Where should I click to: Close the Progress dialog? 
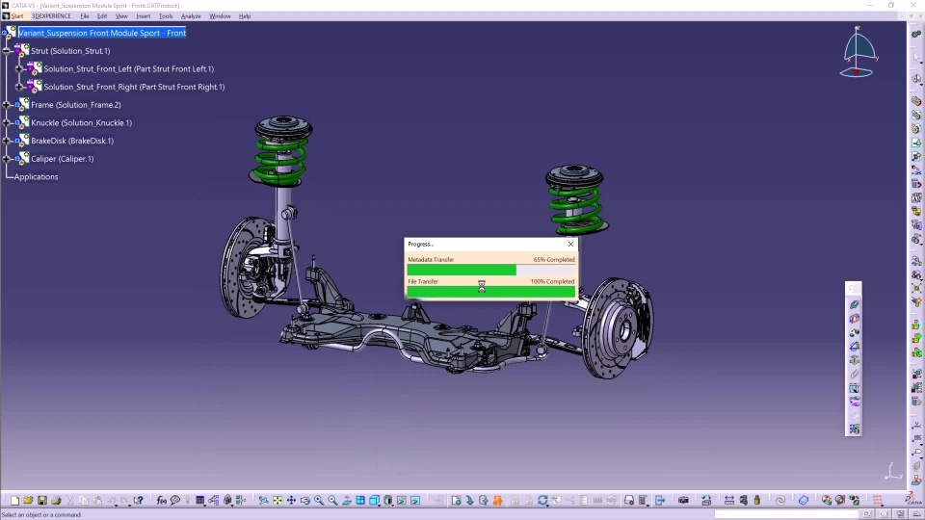click(x=570, y=244)
